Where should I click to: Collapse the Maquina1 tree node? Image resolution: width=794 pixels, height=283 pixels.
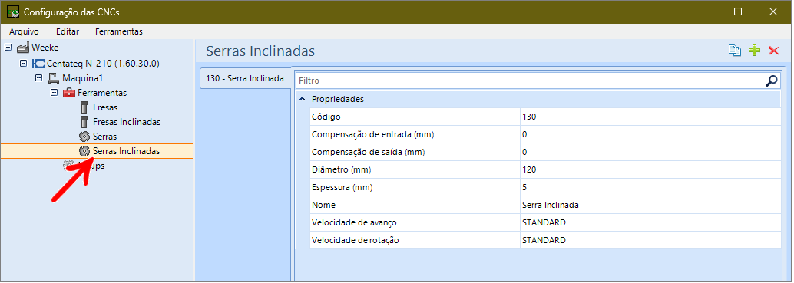pyautogui.click(x=38, y=78)
